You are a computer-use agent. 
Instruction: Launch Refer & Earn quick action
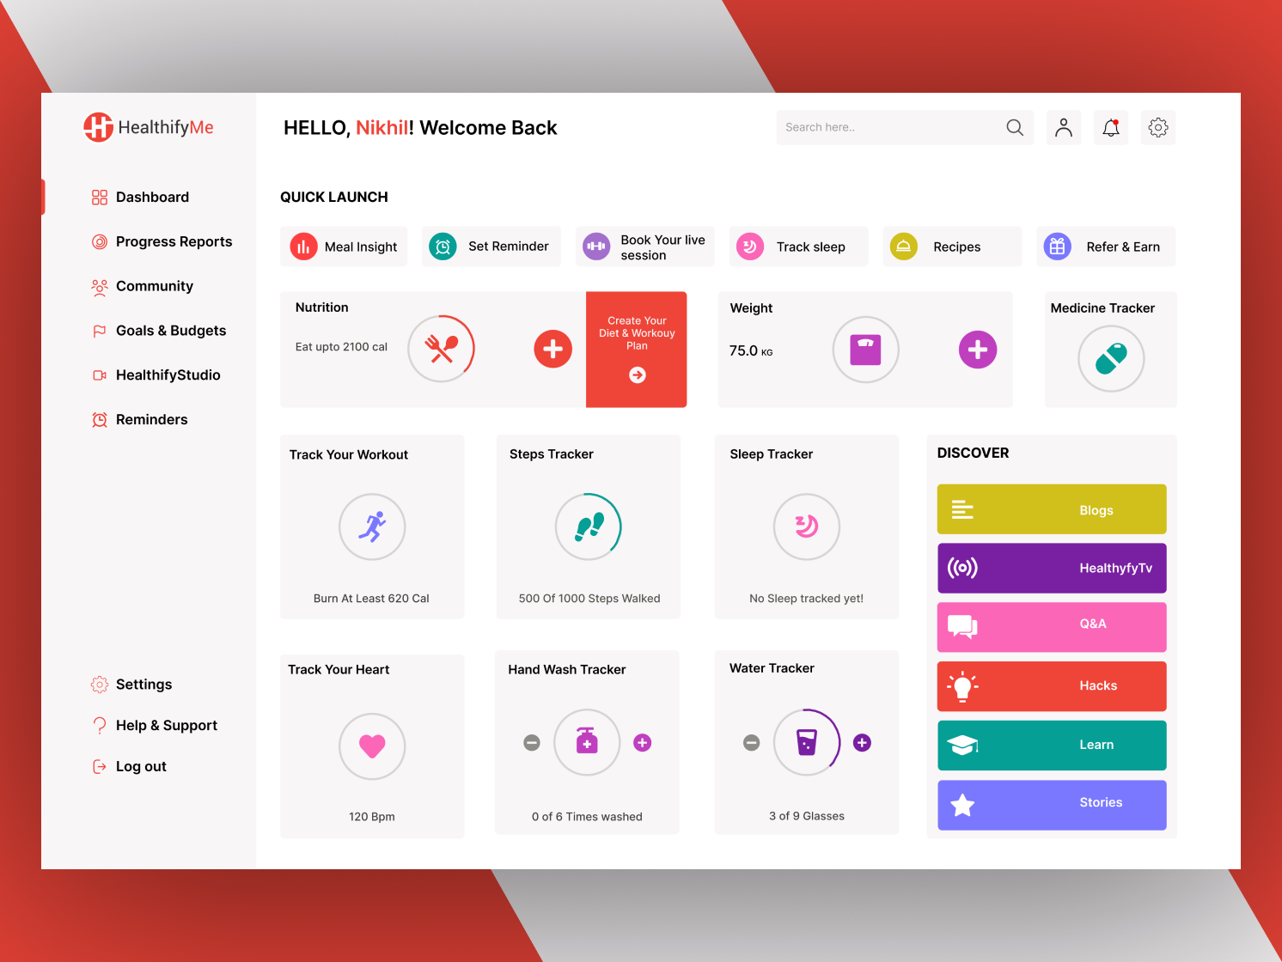click(x=1106, y=247)
